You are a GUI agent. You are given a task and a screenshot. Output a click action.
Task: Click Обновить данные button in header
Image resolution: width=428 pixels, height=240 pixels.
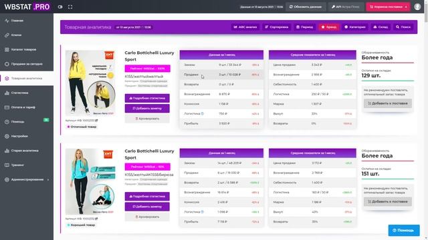(306, 7)
